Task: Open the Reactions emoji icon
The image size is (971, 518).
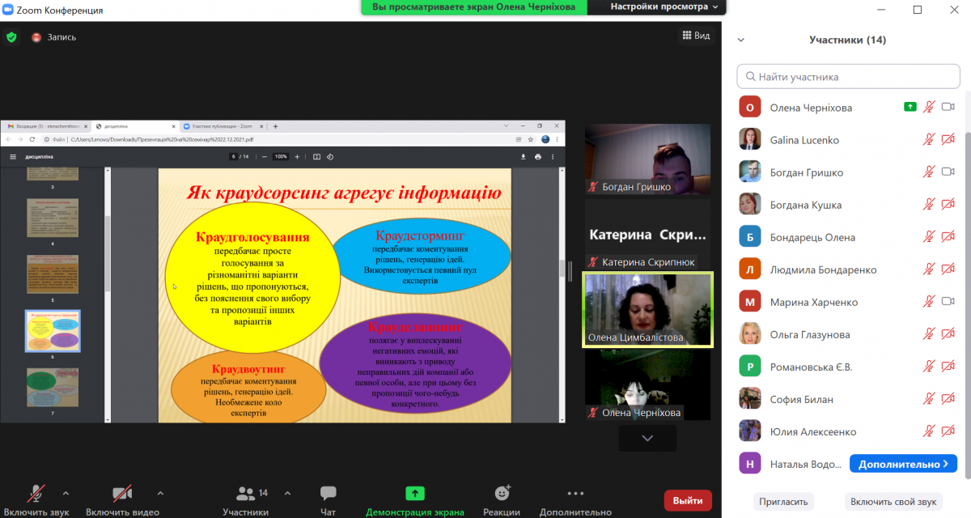Action: 502,493
